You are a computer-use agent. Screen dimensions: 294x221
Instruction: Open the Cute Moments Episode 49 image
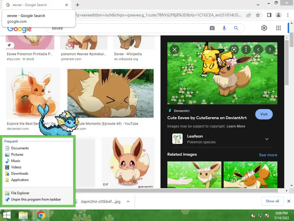pyautogui.click(x=111, y=93)
